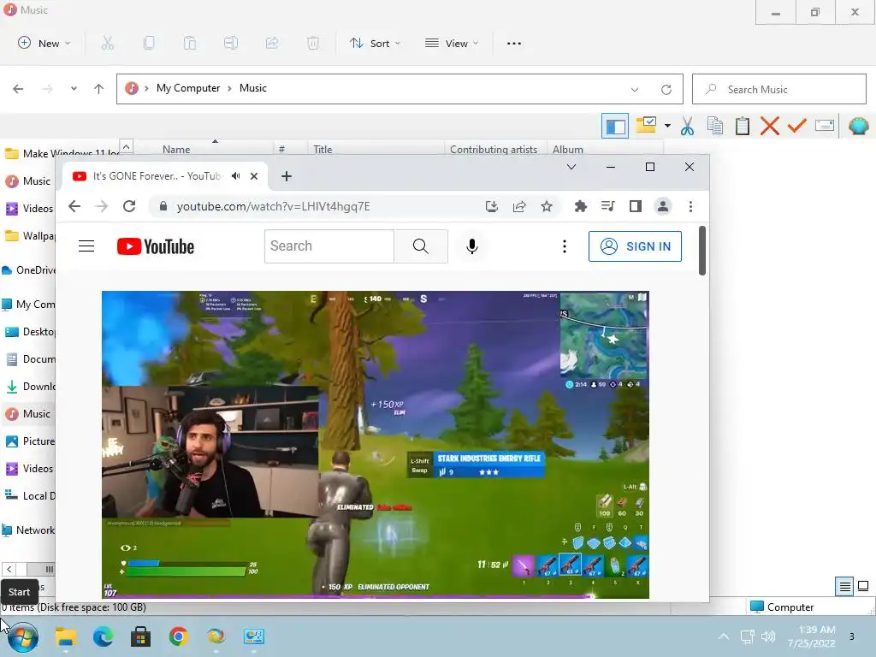Click the clipboard paste icon in classic toolbar

743,126
